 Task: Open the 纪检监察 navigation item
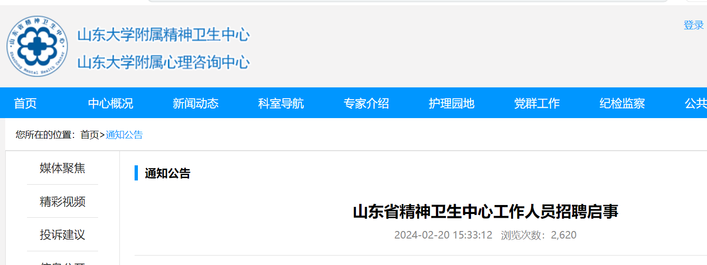(x=622, y=103)
